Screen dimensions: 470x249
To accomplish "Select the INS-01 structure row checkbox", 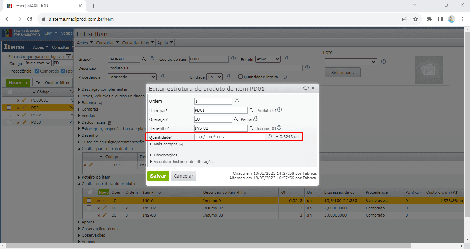I will [89, 200].
